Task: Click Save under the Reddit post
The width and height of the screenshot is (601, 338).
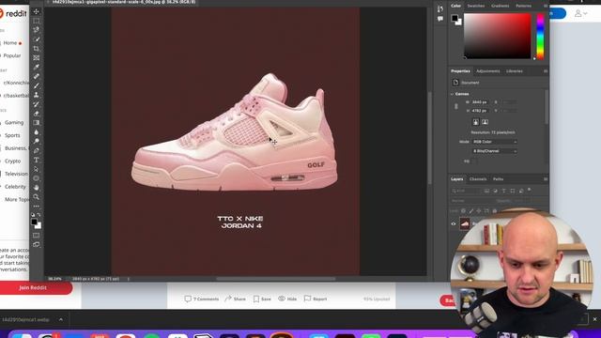Action: pyautogui.click(x=262, y=299)
